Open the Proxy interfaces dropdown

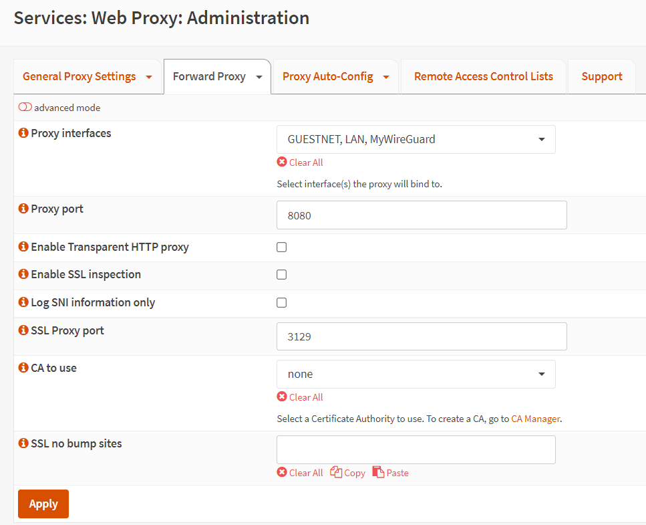416,140
